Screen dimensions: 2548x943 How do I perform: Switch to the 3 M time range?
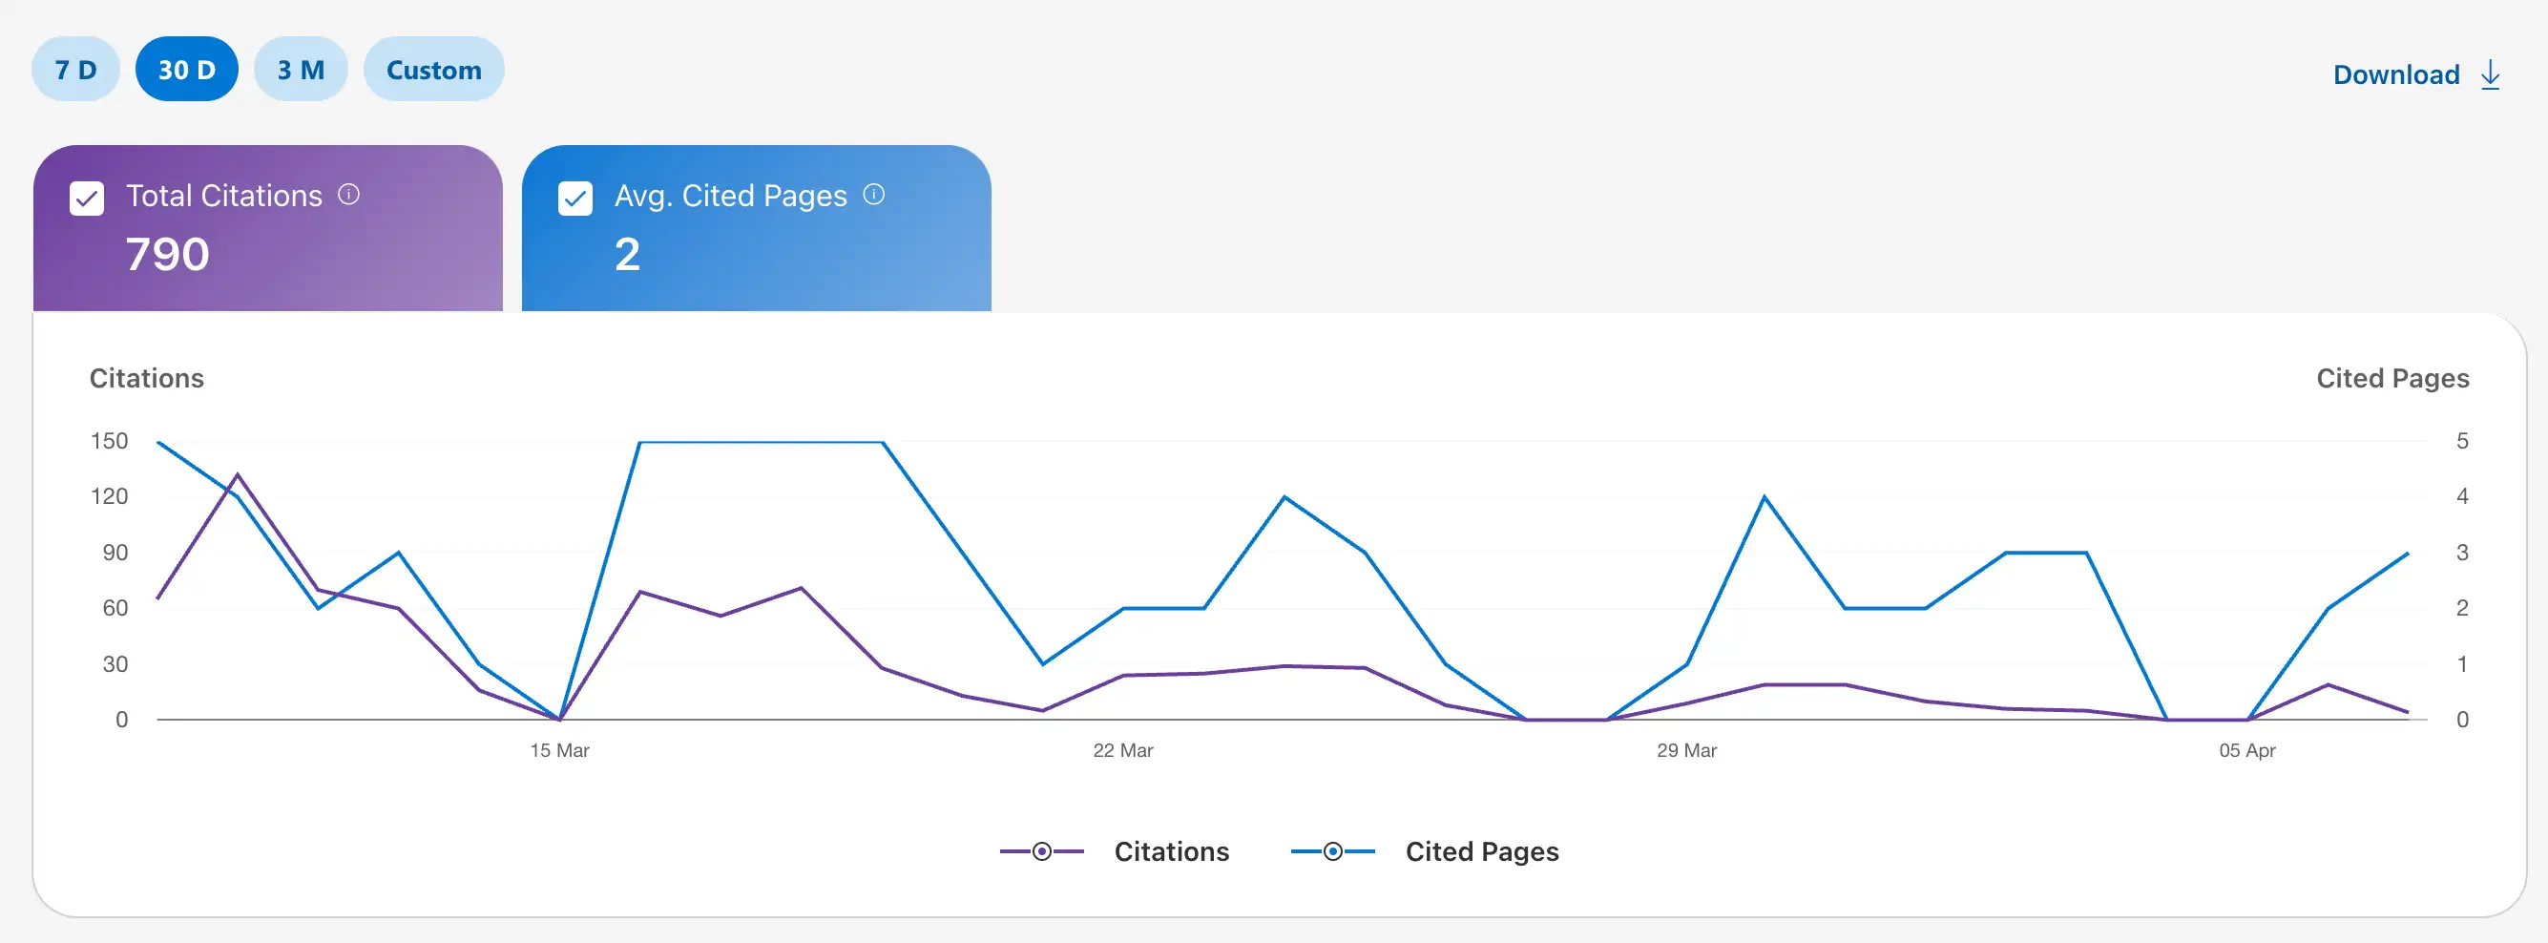click(x=301, y=69)
